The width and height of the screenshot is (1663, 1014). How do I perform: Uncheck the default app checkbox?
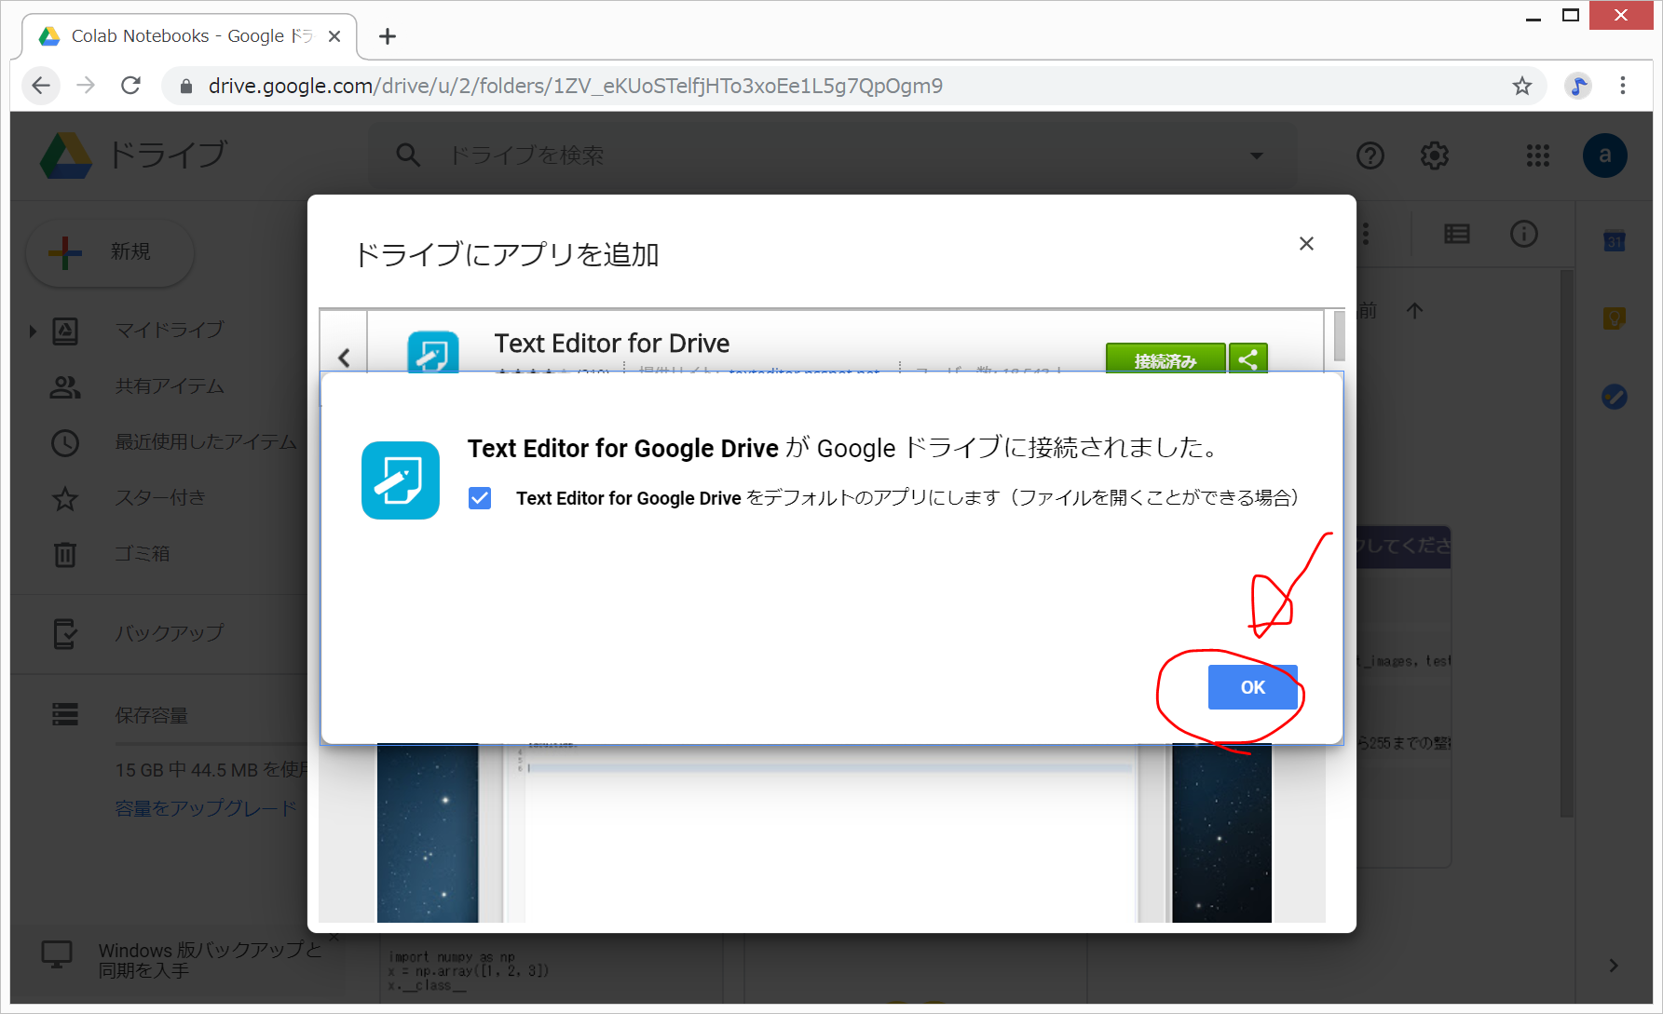[480, 498]
